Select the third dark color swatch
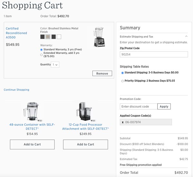Screen dimensions: 193x177 tap(53, 37)
